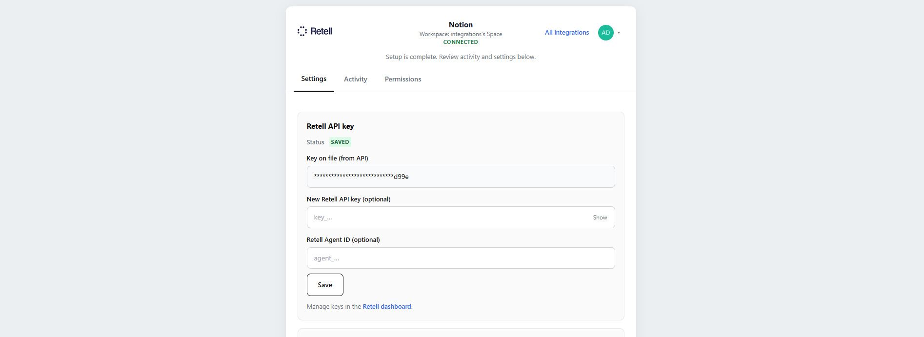
Task: Switch to the Settings tab
Action: point(314,79)
